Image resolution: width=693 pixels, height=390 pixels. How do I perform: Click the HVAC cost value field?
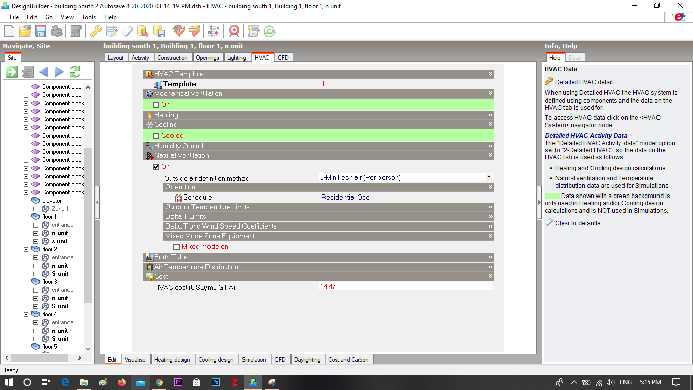(406, 287)
